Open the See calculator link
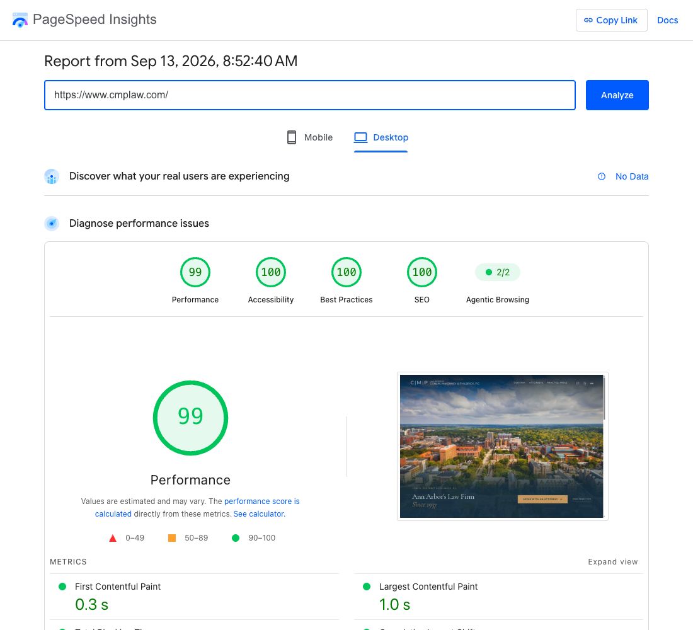This screenshot has width=693, height=630. click(258, 513)
